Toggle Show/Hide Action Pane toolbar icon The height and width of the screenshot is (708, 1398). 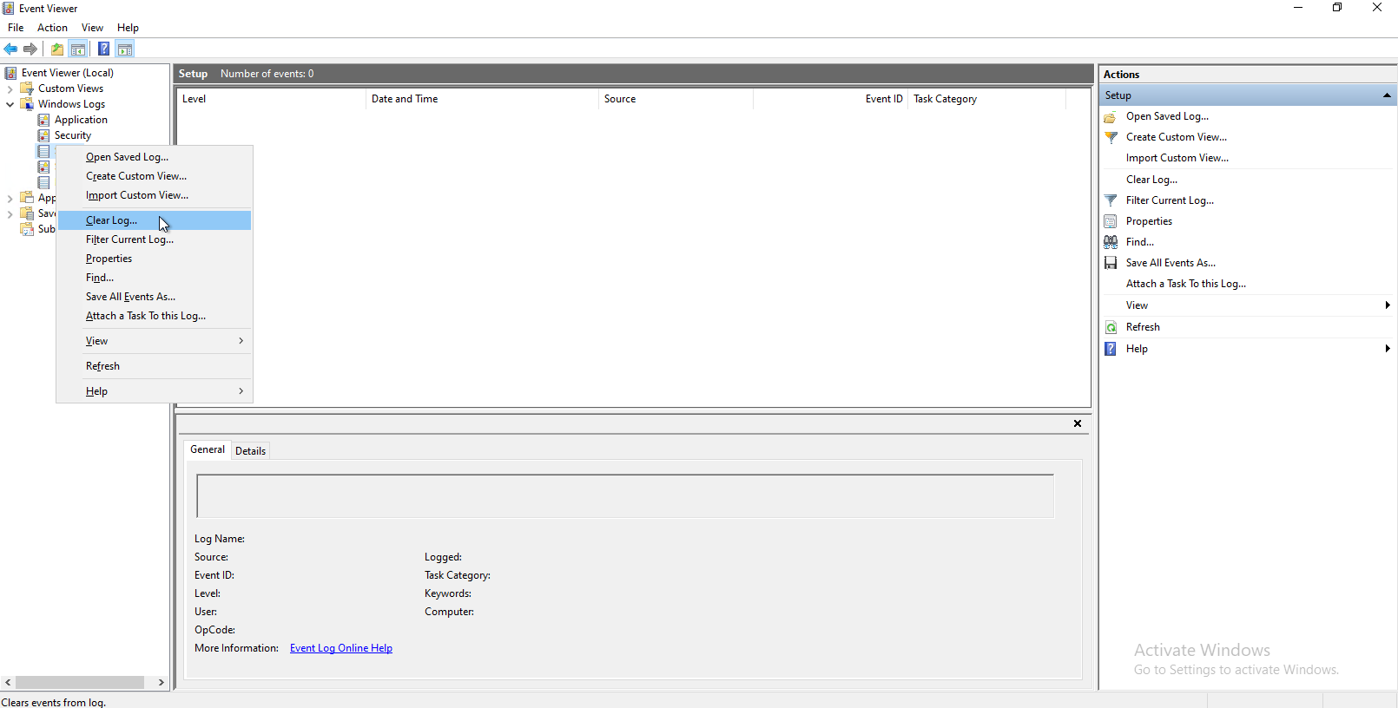coord(125,49)
